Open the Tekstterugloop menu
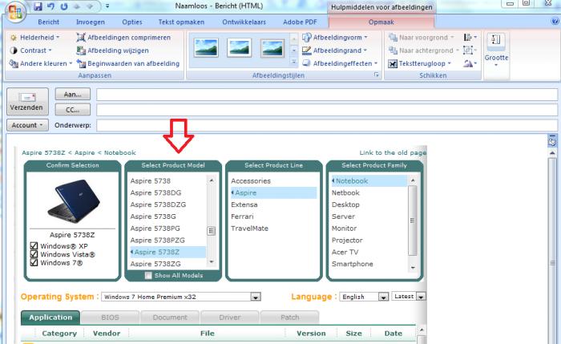Viewport: 561px width, 344px height. [419, 63]
